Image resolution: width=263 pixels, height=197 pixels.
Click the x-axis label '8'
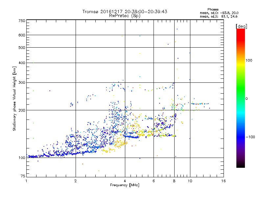[x=174, y=181]
